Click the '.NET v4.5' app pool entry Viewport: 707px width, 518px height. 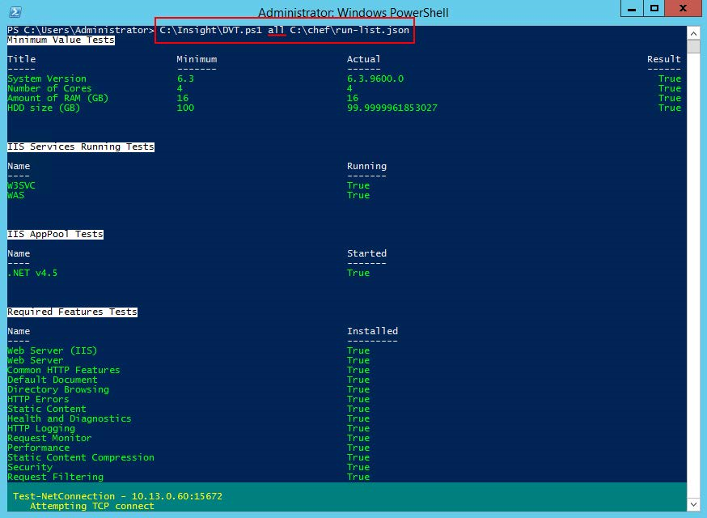tap(32, 273)
